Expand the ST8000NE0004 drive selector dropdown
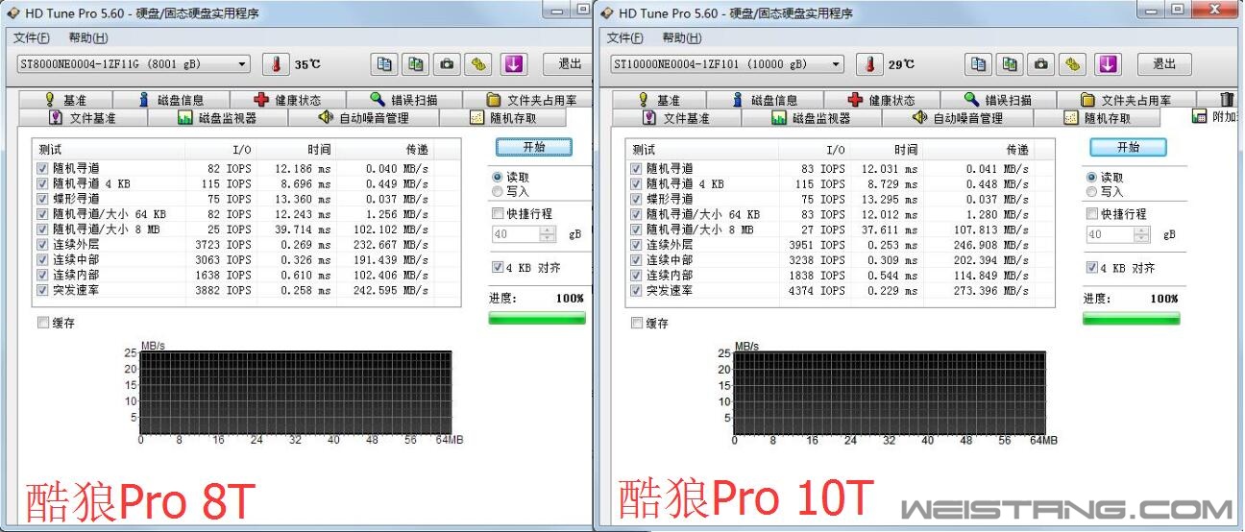The height and width of the screenshot is (532, 1245). [241, 64]
